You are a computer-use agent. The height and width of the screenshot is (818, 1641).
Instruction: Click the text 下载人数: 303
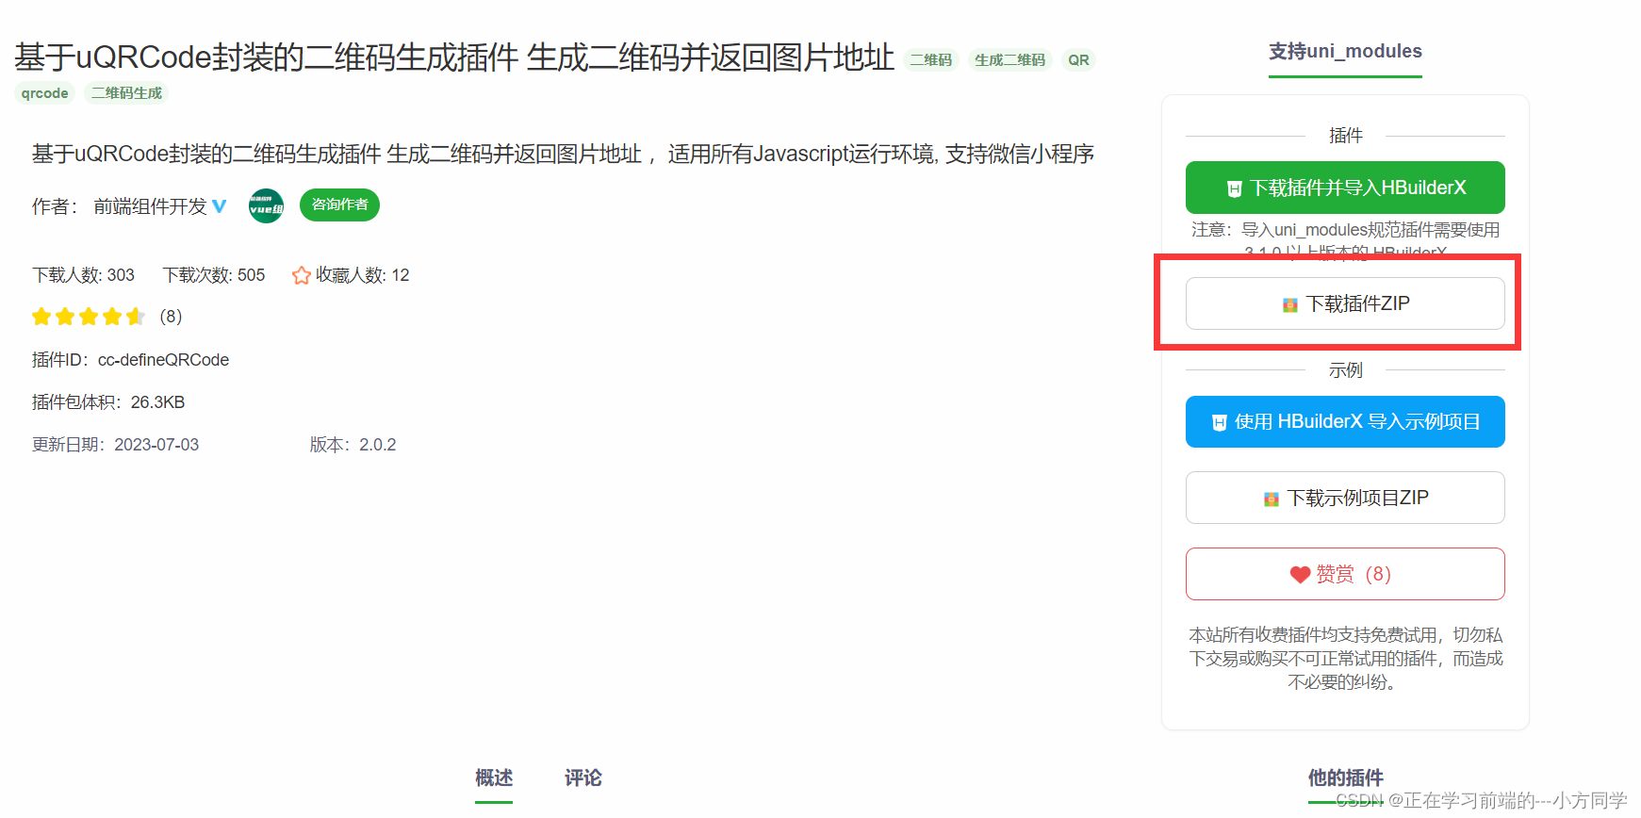click(83, 275)
